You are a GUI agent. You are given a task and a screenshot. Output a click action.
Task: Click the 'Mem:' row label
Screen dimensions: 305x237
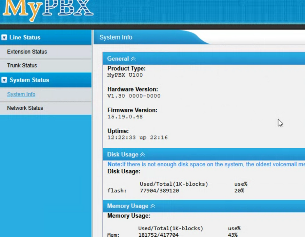(113, 235)
